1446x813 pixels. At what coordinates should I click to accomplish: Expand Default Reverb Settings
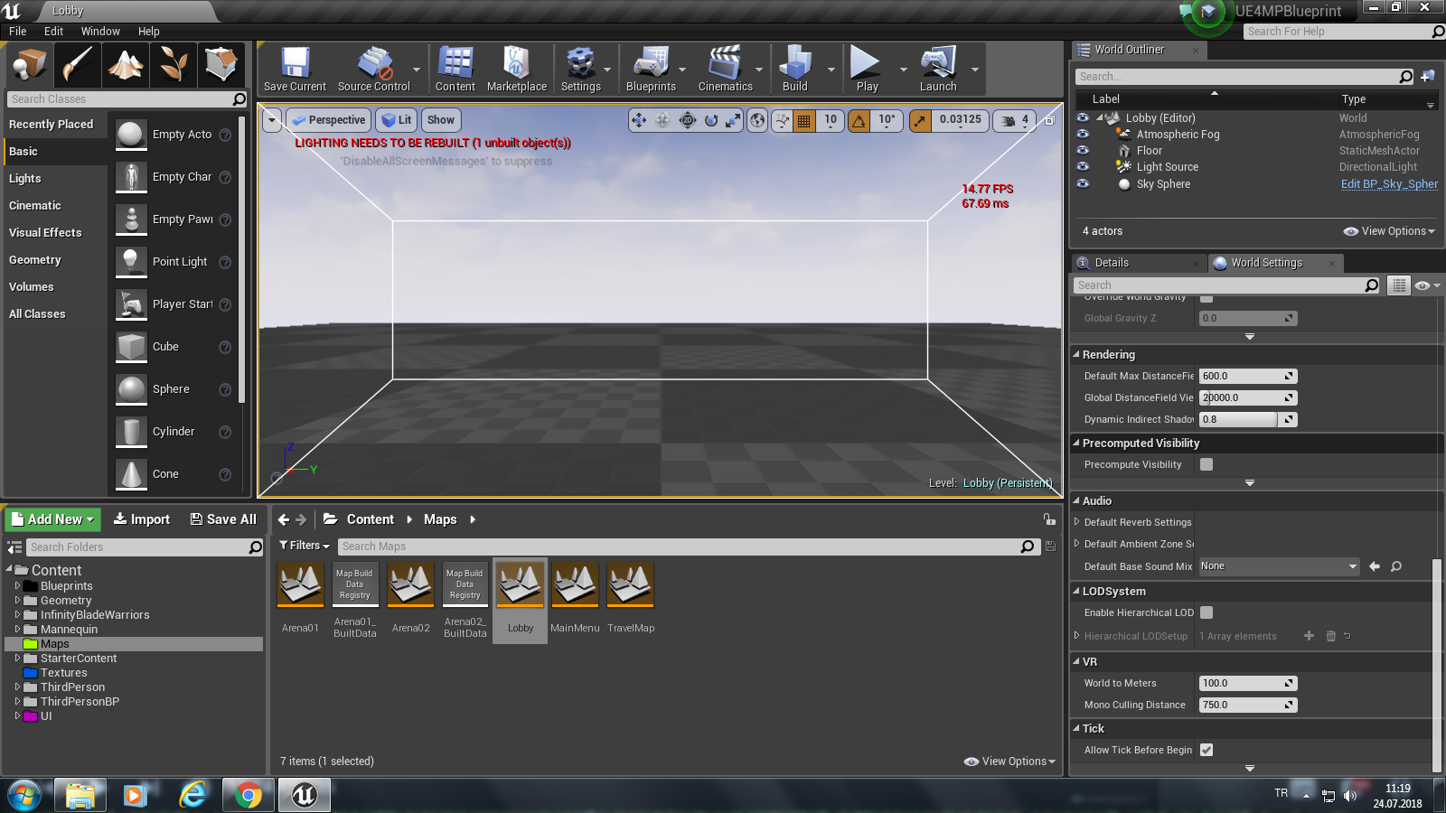[x=1076, y=522]
